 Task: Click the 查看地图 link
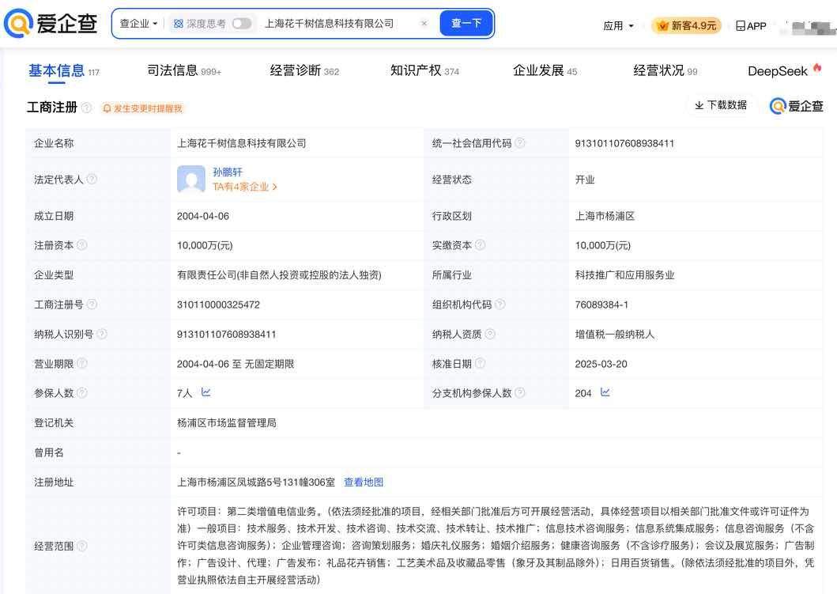[364, 482]
